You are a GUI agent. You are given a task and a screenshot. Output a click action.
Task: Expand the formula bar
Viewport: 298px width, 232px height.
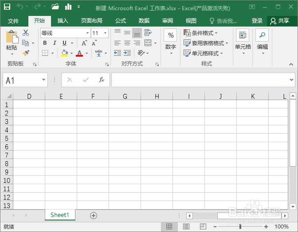click(291, 80)
